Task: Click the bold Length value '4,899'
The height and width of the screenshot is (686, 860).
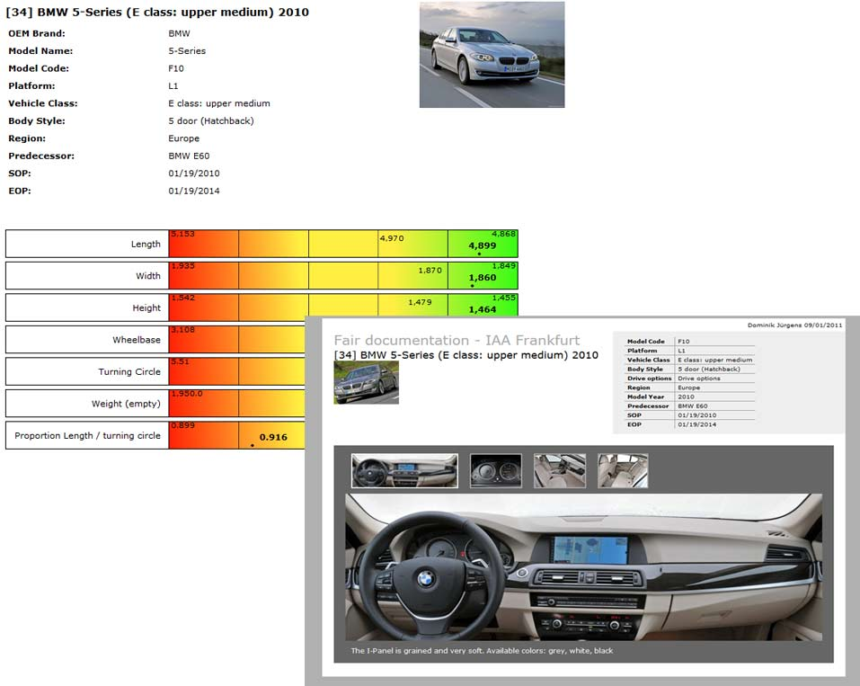Action: coord(482,245)
